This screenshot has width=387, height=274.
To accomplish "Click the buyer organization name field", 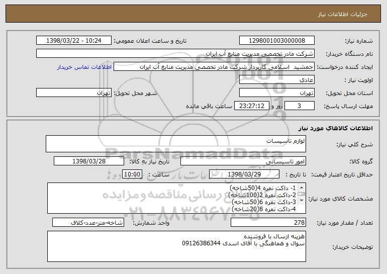I will click(x=175, y=54).
